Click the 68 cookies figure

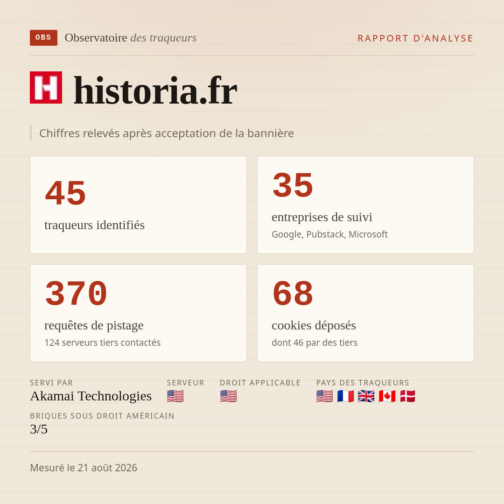click(293, 294)
